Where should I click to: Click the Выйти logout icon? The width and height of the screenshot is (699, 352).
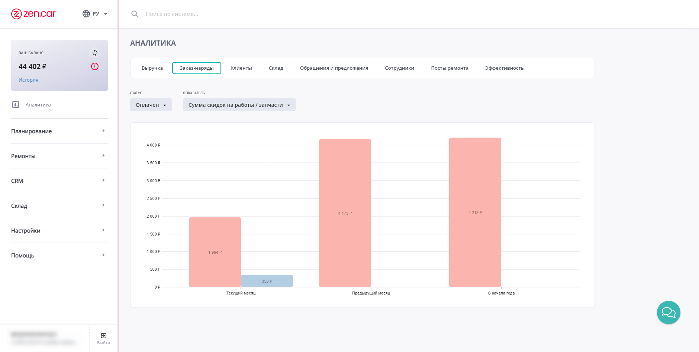(x=104, y=336)
